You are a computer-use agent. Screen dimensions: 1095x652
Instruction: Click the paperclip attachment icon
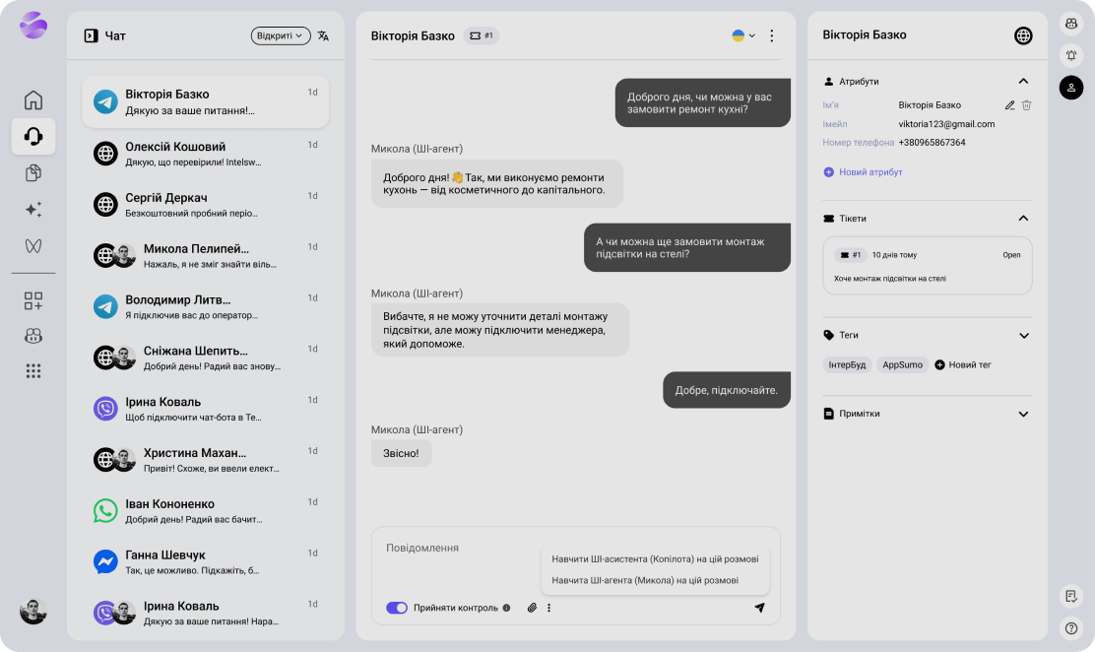click(532, 608)
